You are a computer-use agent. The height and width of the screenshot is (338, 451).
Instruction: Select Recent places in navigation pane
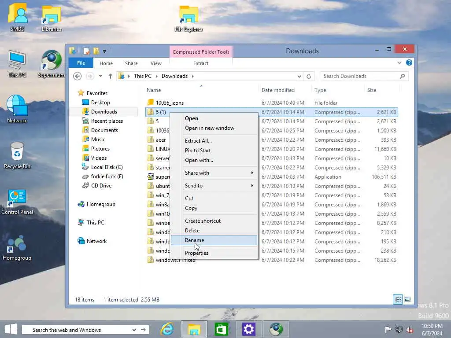click(x=107, y=121)
